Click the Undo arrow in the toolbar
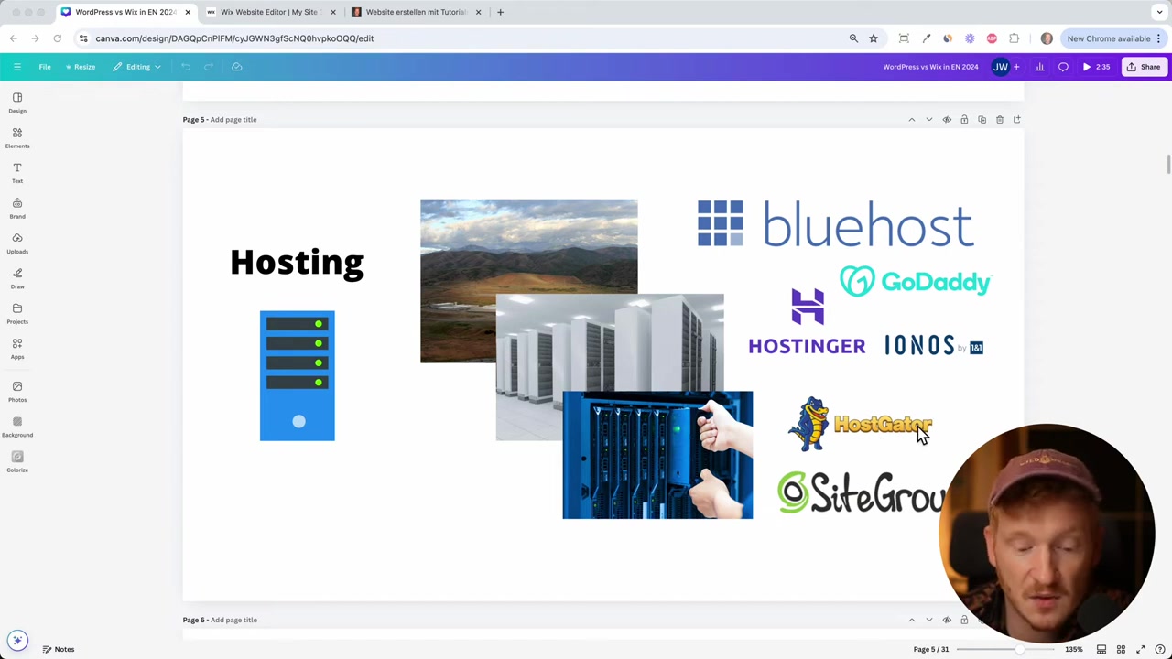The height and width of the screenshot is (659, 1172). 186,67
